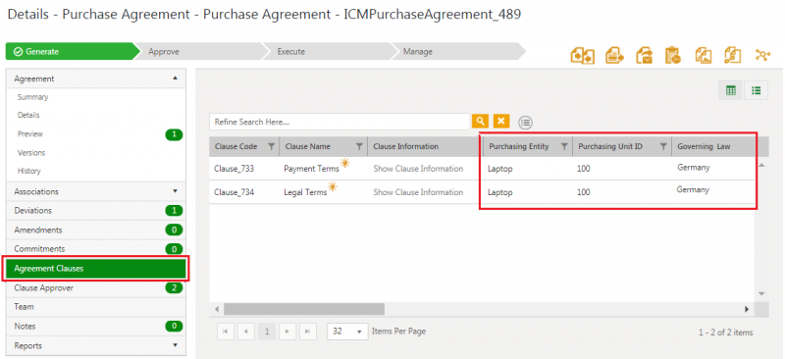Screen dimensions: 785x359
Task: Click the horizontal scrollbar right arrow
Action: (x=747, y=309)
